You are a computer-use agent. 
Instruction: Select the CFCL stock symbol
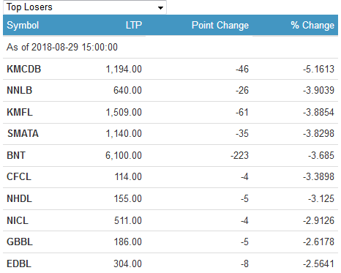tap(19, 177)
